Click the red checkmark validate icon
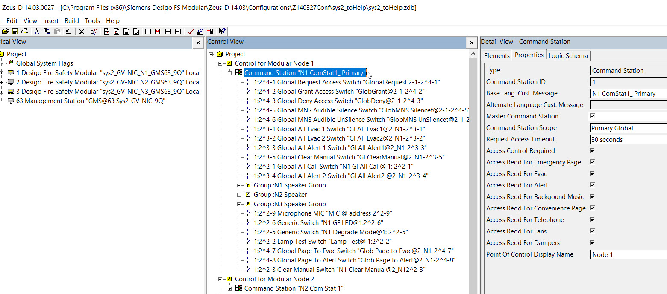 (x=190, y=32)
